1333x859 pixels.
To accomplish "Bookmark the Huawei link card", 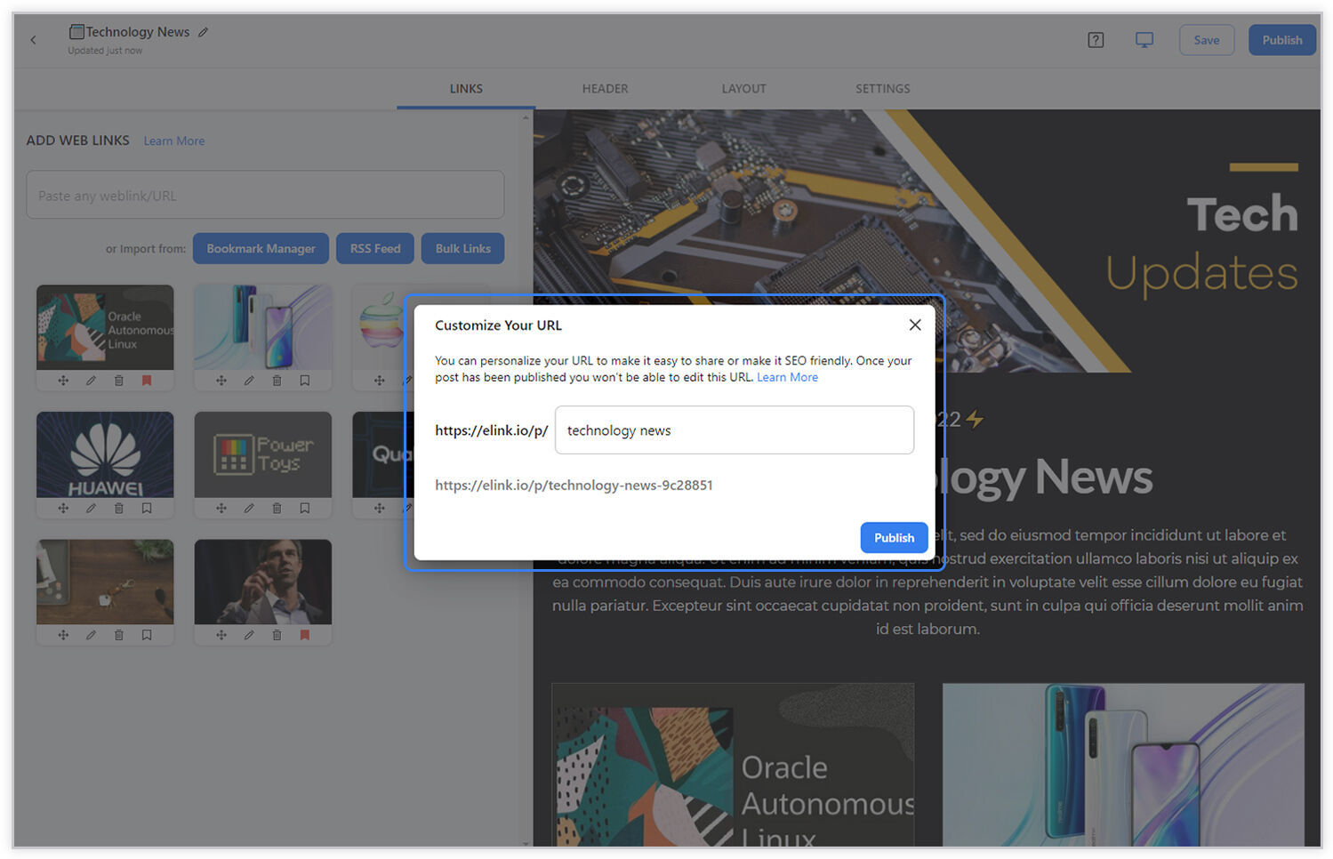I will click(147, 508).
